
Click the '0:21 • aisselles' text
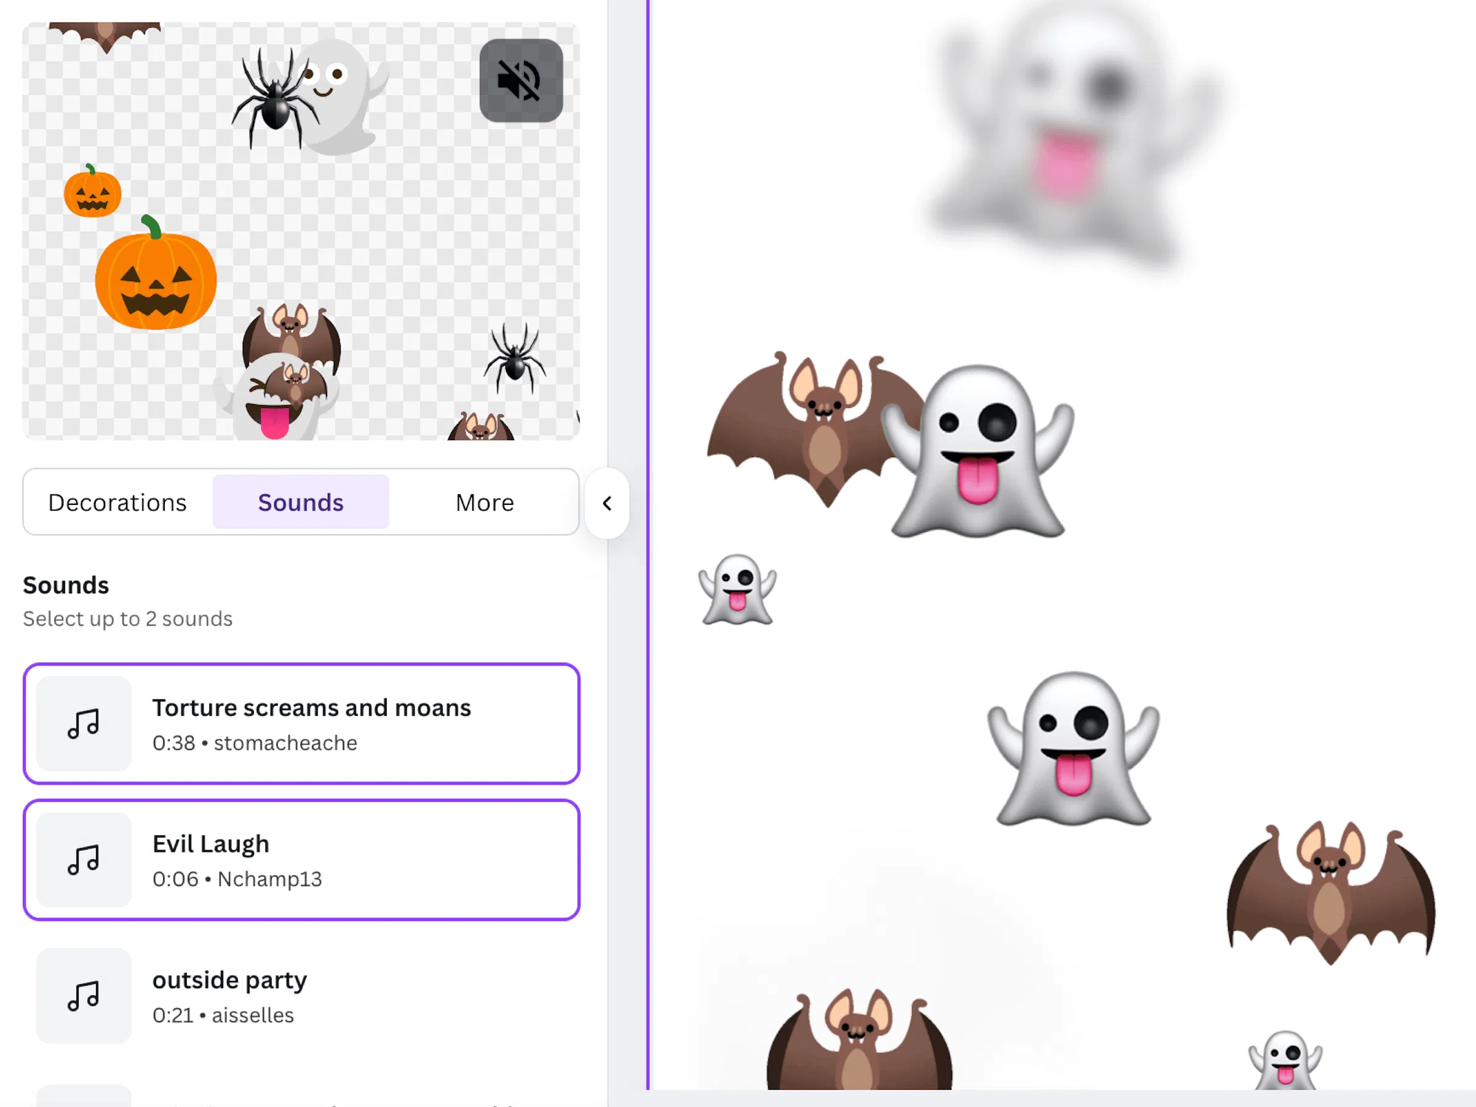tap(223, 1015)
